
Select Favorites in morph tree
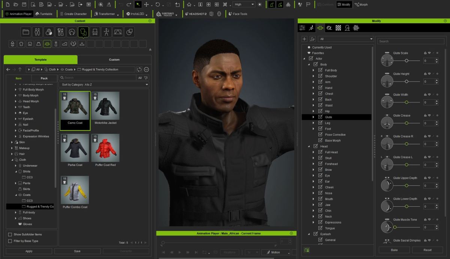pos(318,53)
